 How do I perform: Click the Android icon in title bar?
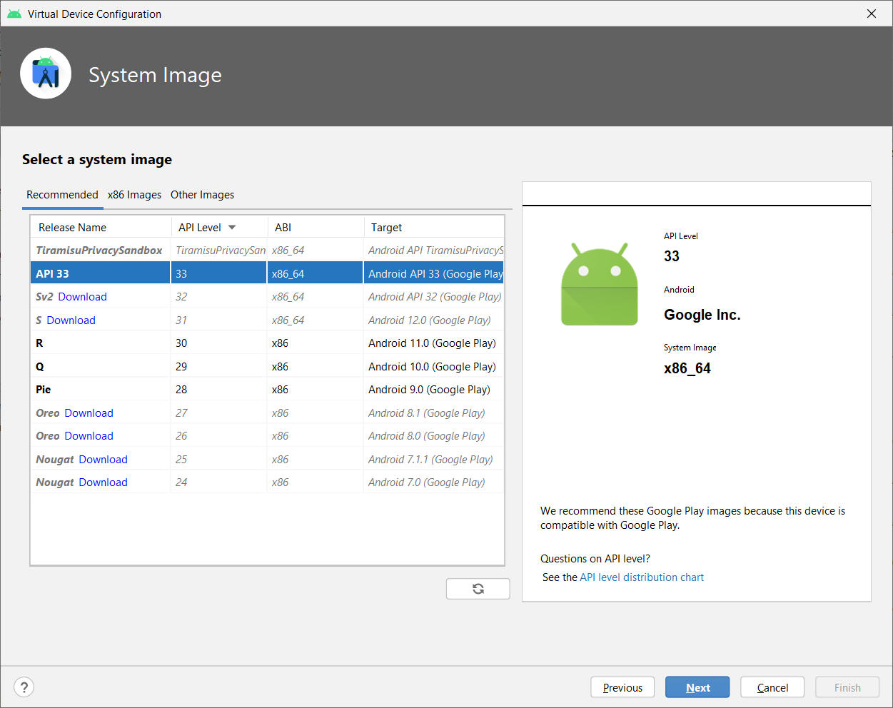tap(14, 14)
